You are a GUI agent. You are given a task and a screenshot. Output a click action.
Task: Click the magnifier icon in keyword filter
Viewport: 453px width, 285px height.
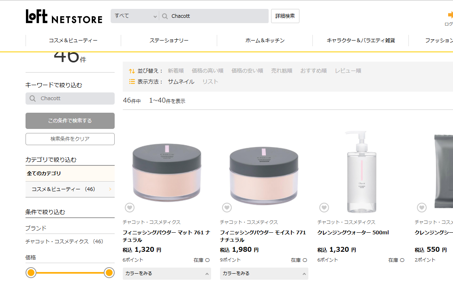point(33,99)
